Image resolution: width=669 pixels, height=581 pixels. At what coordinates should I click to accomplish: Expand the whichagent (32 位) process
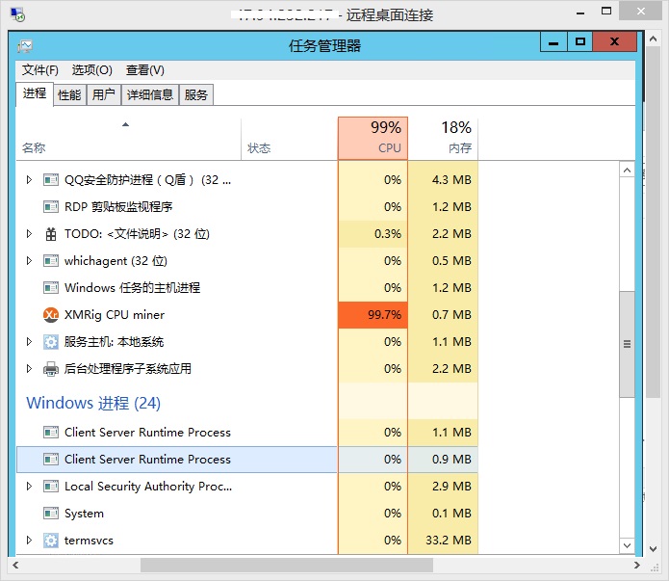click(29, 260)
